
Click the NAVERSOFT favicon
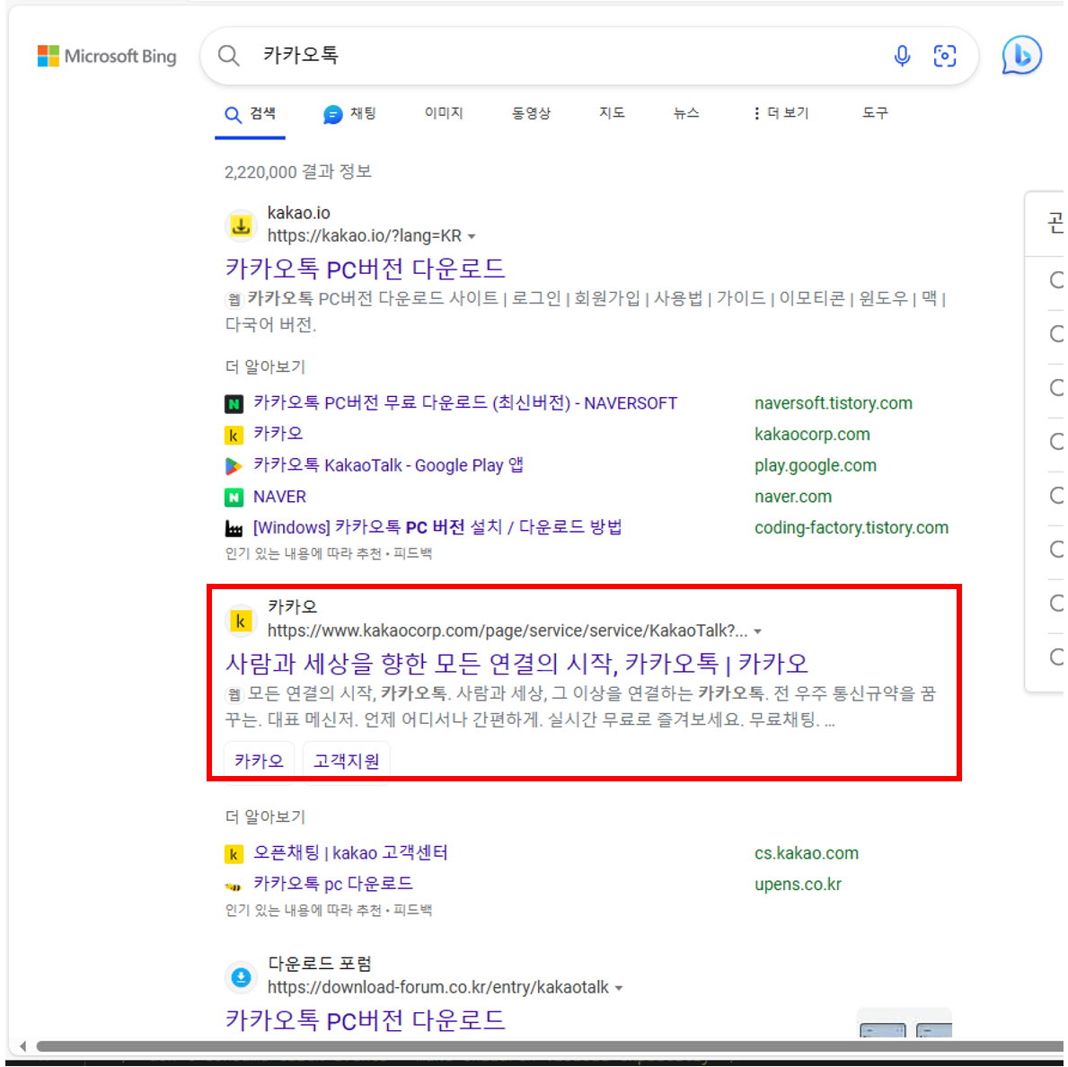coord(234,404)
